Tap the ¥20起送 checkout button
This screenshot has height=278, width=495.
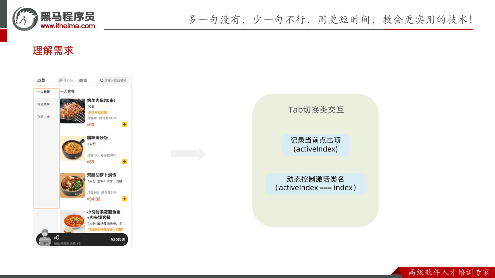[x=118, y=239]
